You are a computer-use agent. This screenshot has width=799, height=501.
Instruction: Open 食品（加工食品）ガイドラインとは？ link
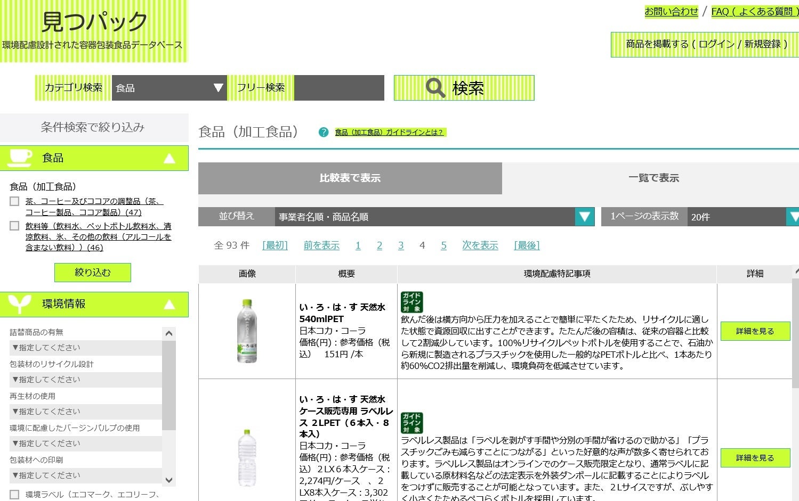click(390, 133)
